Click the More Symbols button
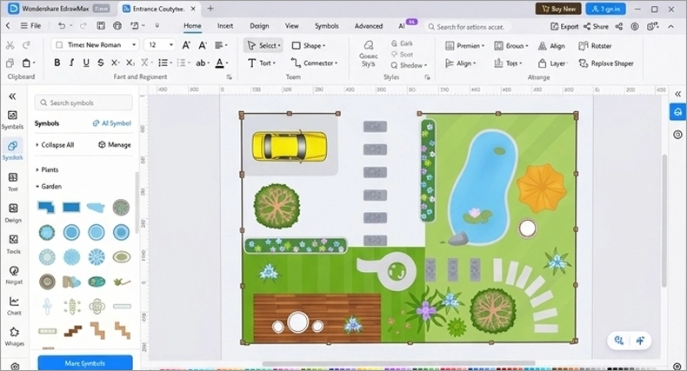 coord(85,362)
